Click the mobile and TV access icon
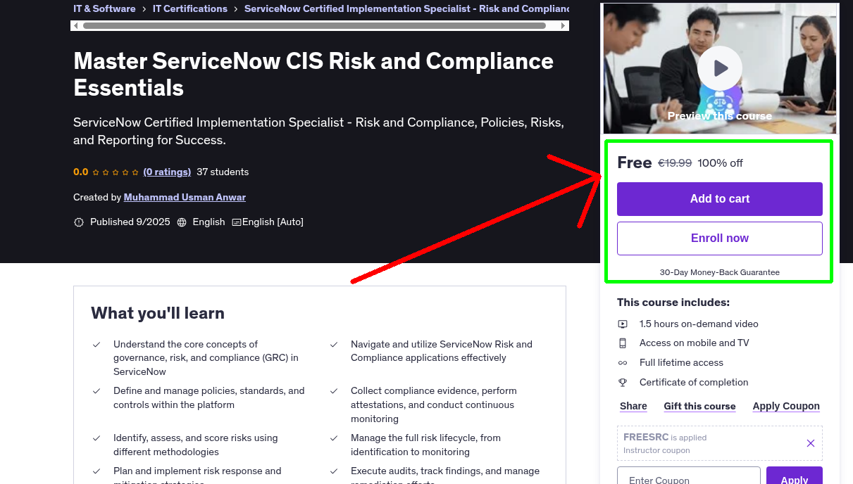This screenshot has width=853, height=484. [x=623, y=343]
